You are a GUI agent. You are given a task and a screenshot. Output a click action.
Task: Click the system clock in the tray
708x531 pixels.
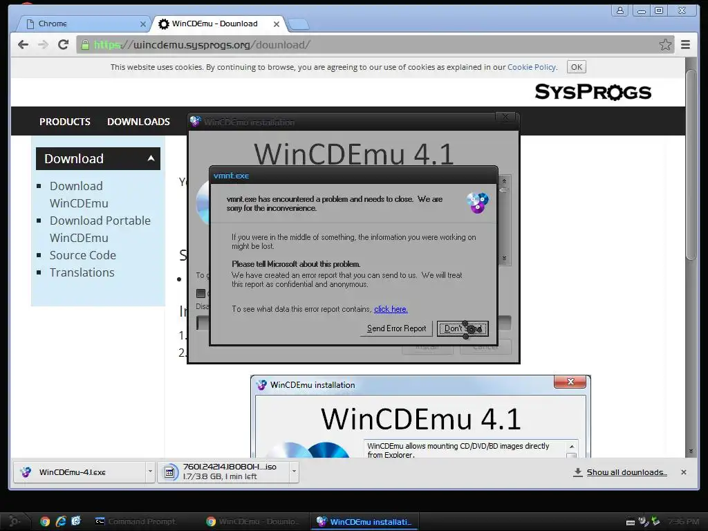683,521
